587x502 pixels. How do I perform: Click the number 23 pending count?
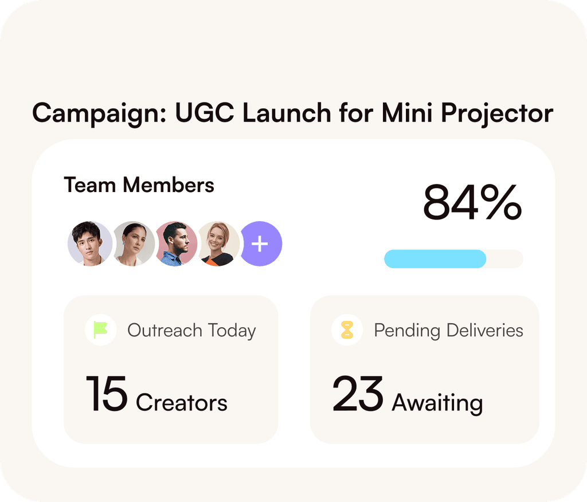[358, 394]
